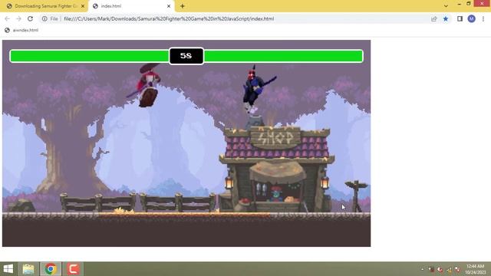Go forward to the next page
This screenshot has height=276, width=491.
[x=18, y=18]
